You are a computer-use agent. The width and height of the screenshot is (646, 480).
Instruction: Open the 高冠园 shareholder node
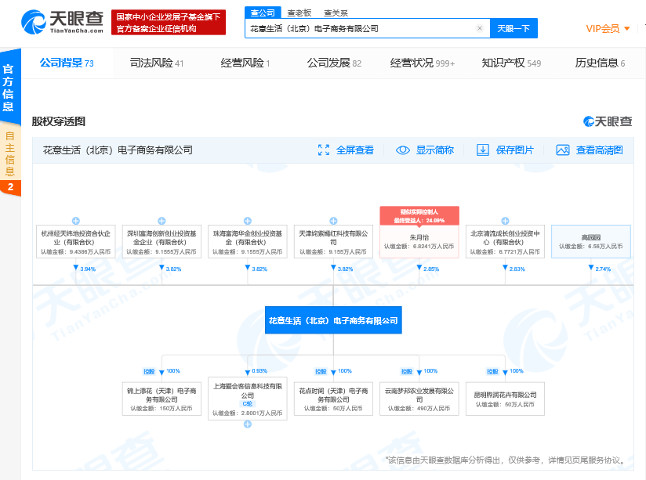click(x=591, y=242)
